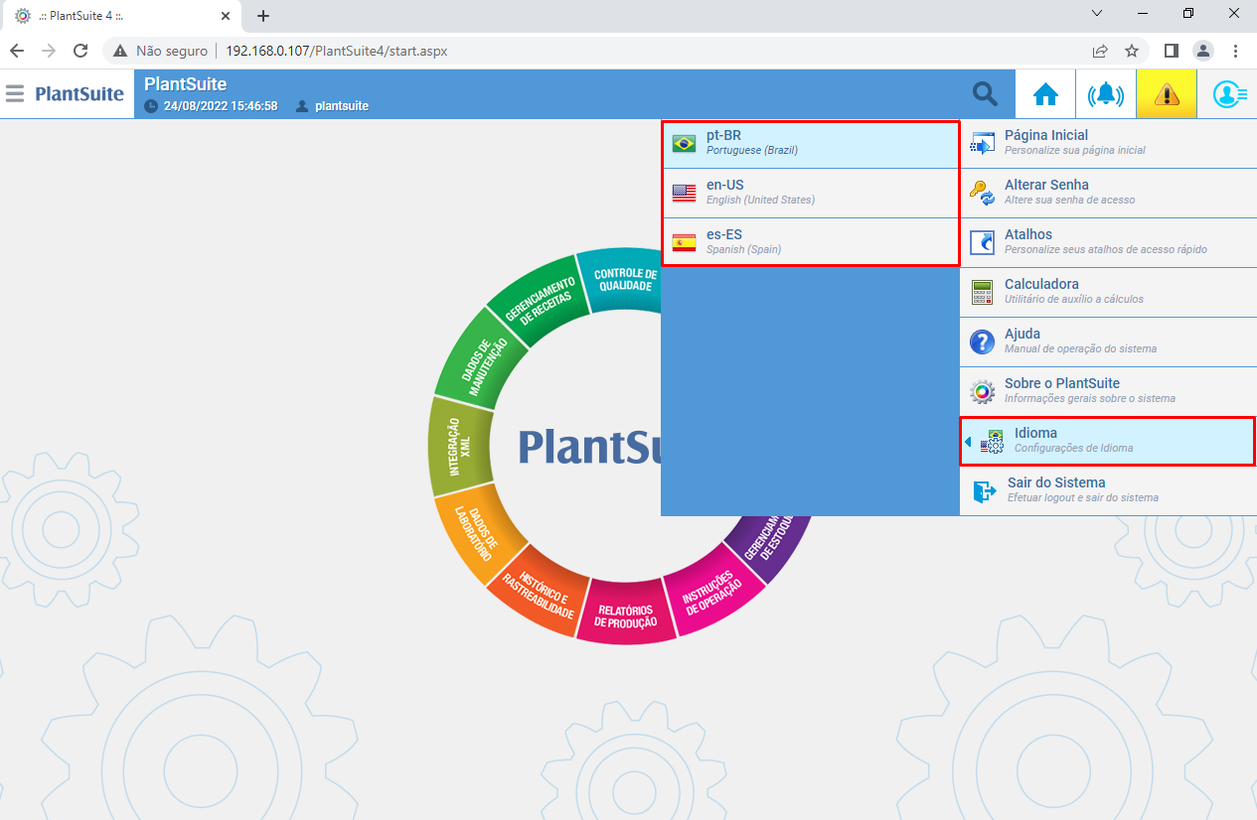Open the alarm bell notifications
Viewport: 1257px width, 820px height.
click(1106, 94)
